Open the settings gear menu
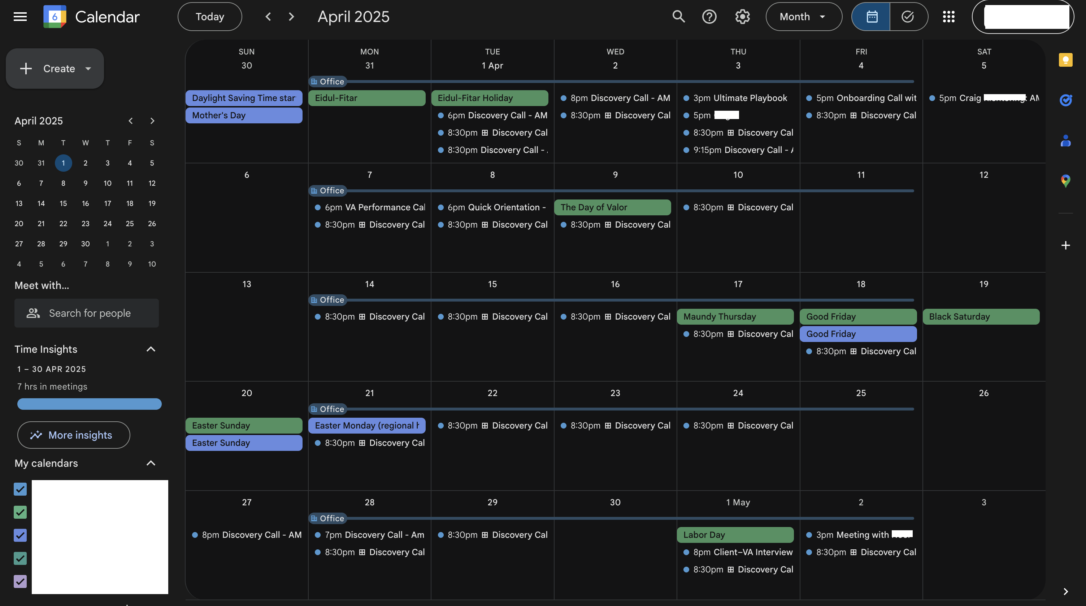Viewport: 1086px width, 606px height. pos(742,17)
